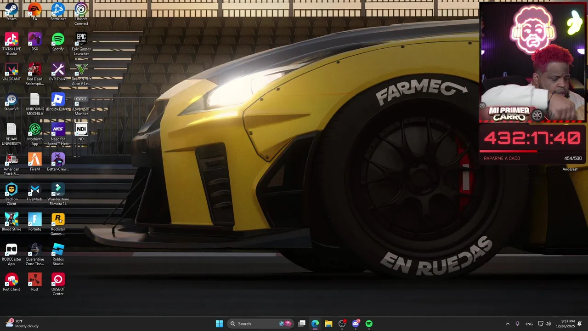Open the Steam desktop shortcut
Screen dimensions: 588x331
coord(11,12)
